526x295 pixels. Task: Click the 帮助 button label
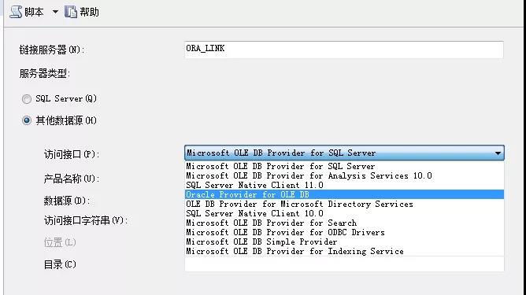89,12
